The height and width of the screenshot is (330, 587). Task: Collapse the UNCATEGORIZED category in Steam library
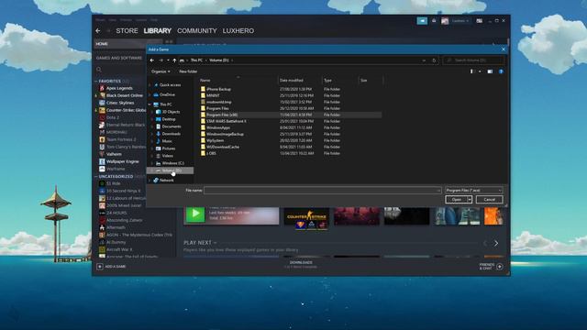pyautogui.click(x=96, y=177)
